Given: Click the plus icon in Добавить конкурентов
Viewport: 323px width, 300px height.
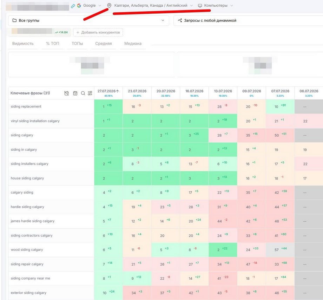Looking at the screenshot, I should point(78,32).
